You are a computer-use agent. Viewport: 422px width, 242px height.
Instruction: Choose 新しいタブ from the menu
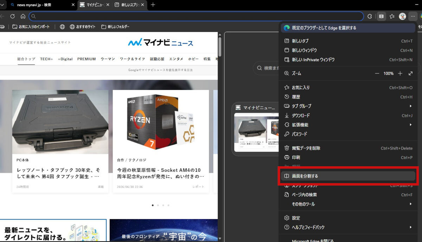(349, 41)
